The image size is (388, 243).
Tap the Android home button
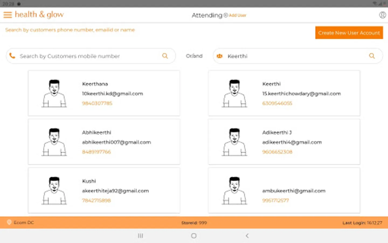pyautogui.click(x=194, y=236)
